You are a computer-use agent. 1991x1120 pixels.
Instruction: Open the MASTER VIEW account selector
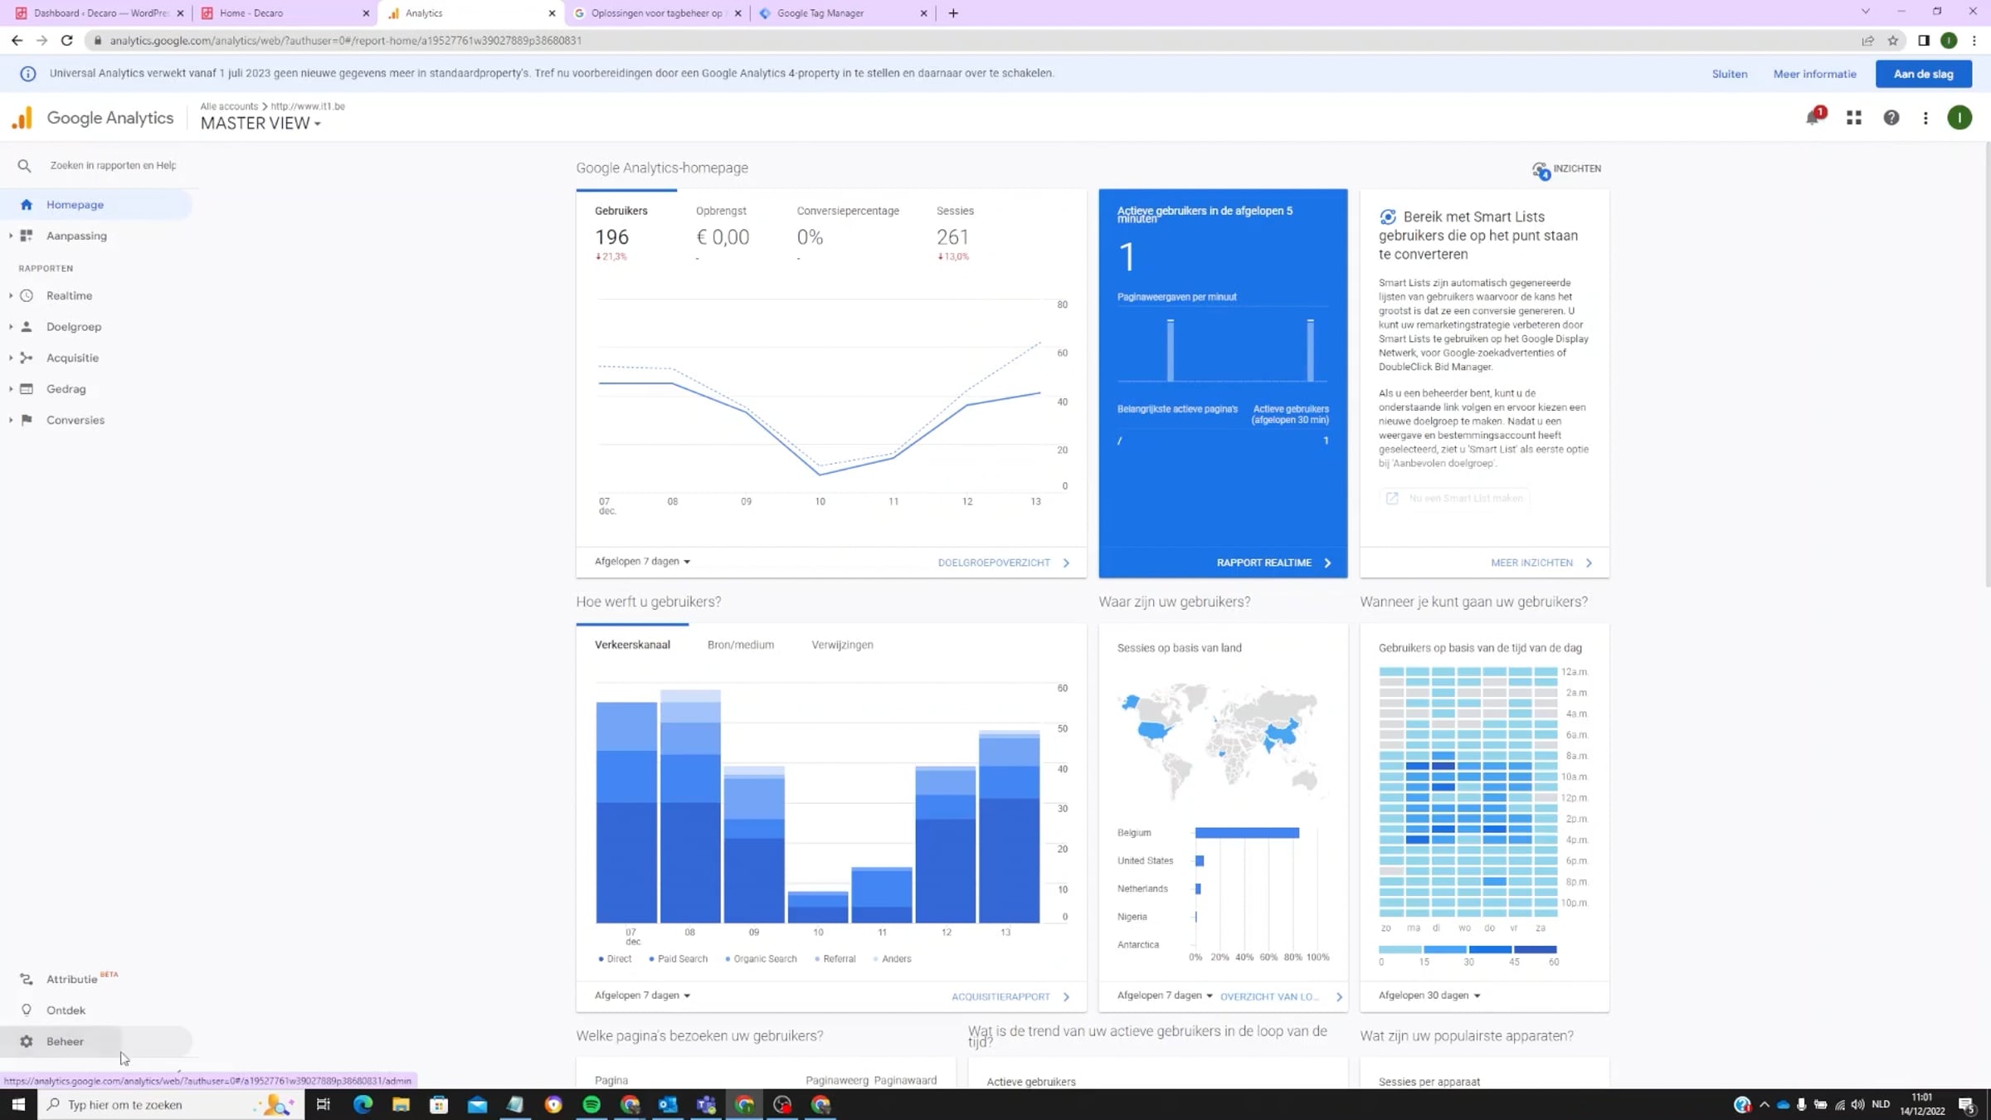[x=260, y=124]
